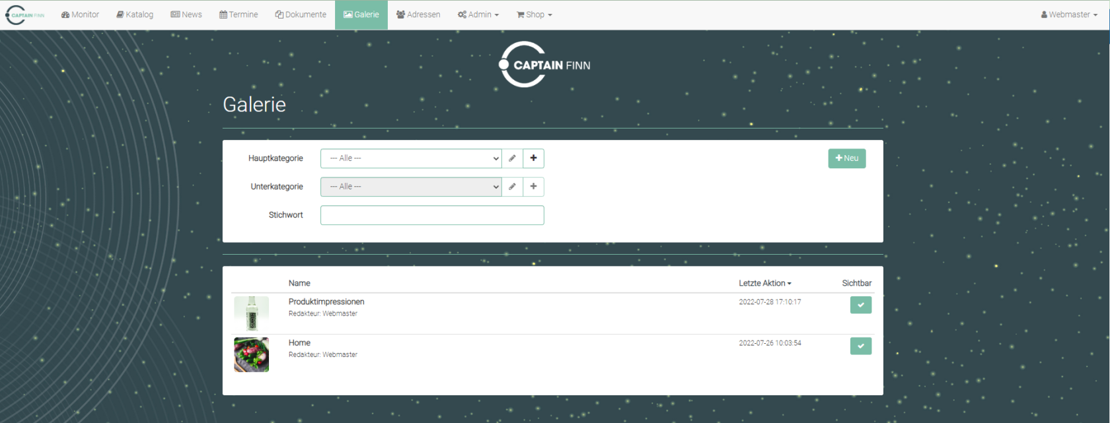
Task: Open the Katalog page
Action: click(135, 15)
